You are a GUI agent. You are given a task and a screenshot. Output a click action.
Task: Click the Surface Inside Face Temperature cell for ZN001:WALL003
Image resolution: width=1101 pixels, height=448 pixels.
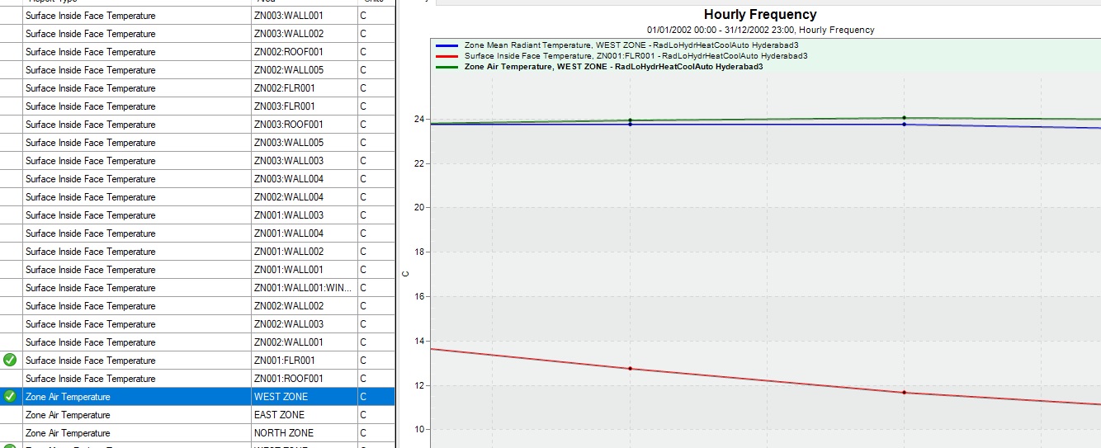pyautogui.click(x=137, y=215)
